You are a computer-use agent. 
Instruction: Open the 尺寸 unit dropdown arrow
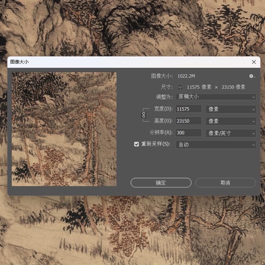pos(180,88)
